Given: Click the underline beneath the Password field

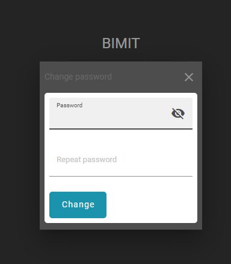Looking at the screenshot, I should tap(121, 129).
